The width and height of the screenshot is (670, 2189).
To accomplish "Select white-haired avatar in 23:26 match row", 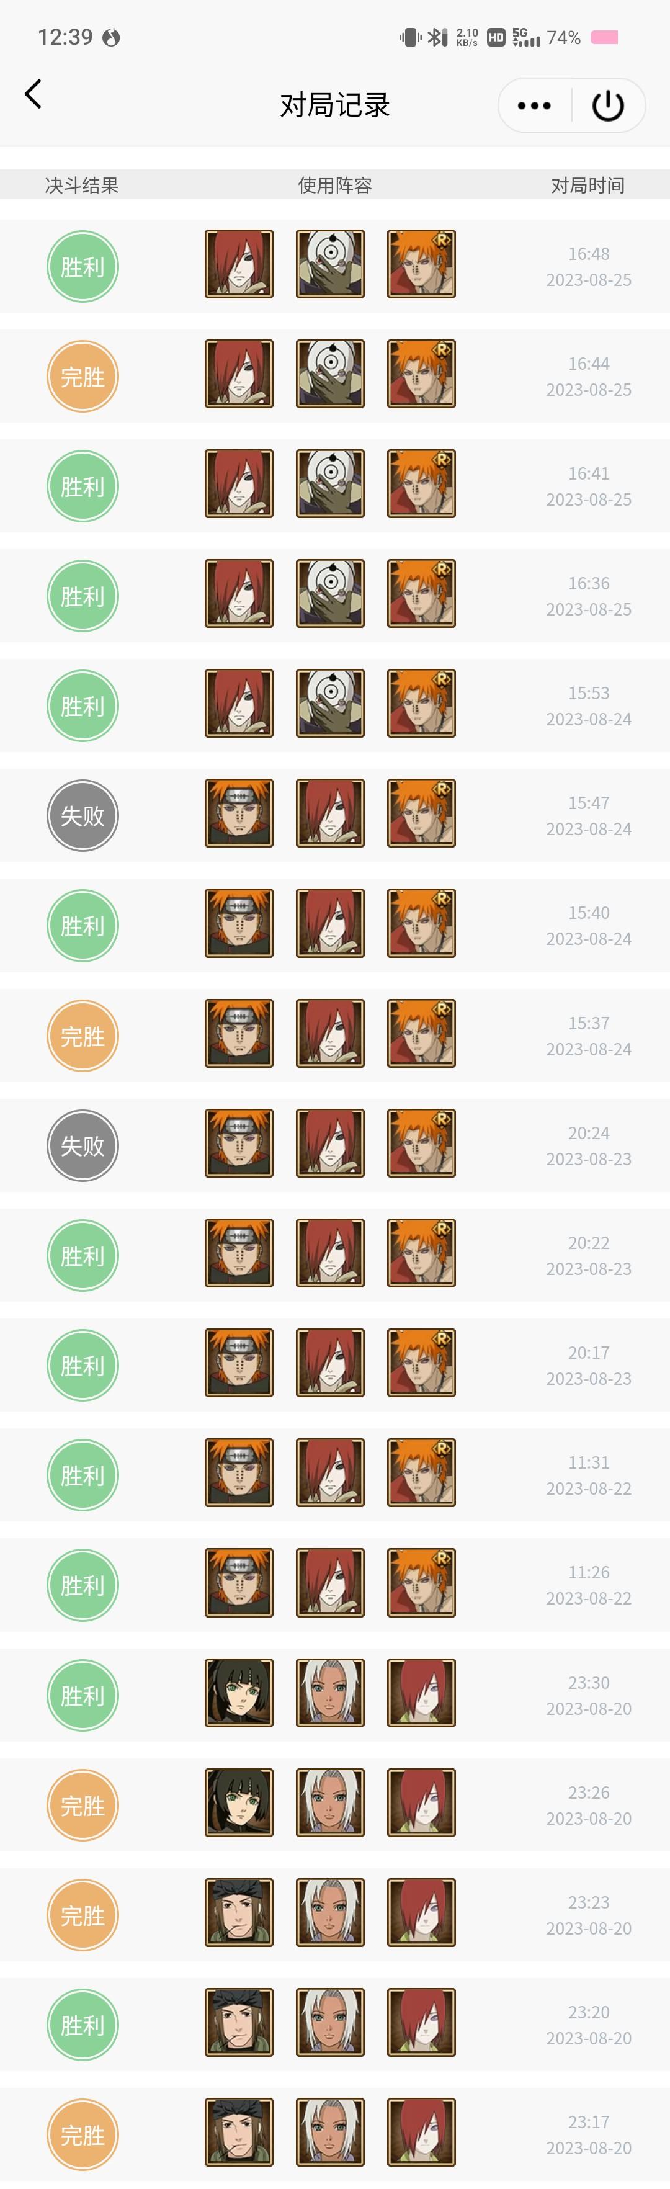I will (x=330, y=1802).
